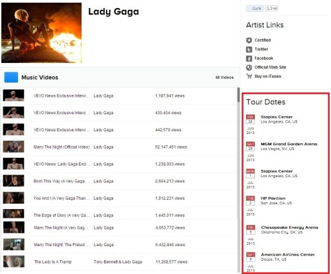Select American Airlines Center venue
Viewport: 331px width, 274px height.
[x=288, y=255]
